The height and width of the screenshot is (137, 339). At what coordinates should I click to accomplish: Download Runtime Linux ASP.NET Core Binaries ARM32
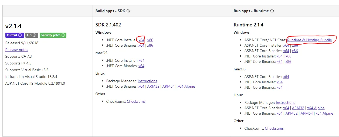[298, 108]
